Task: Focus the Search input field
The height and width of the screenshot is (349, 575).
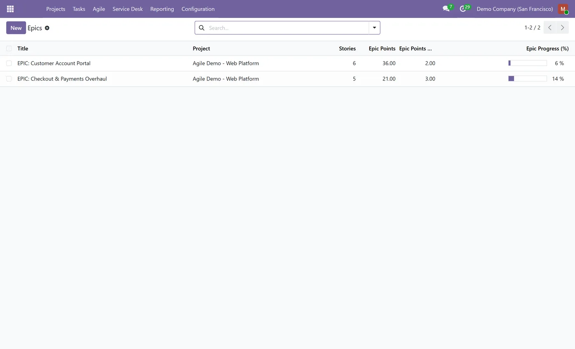Action: [x=287, y=28]
